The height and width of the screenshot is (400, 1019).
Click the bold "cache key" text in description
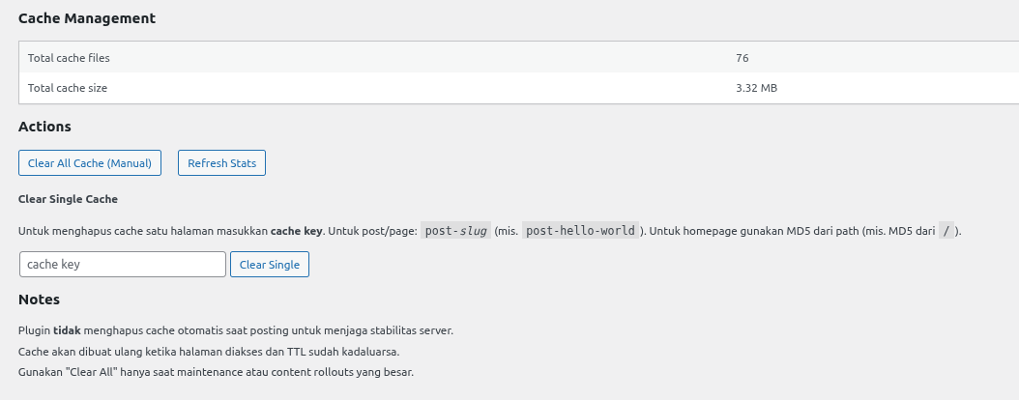click(294, 231)
